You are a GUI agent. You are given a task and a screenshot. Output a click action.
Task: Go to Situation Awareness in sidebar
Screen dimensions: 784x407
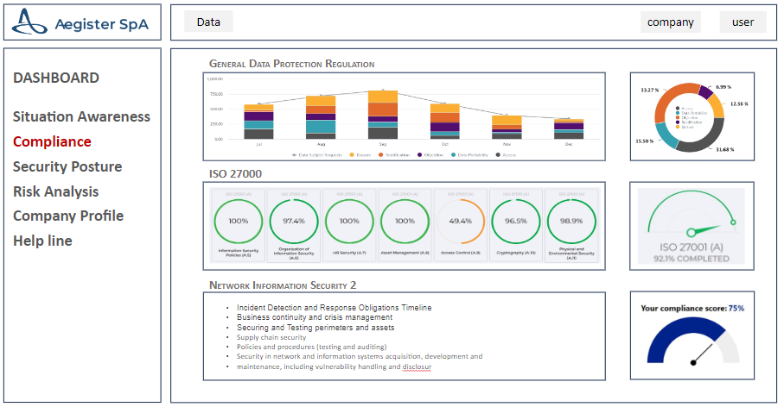[81, 116]
